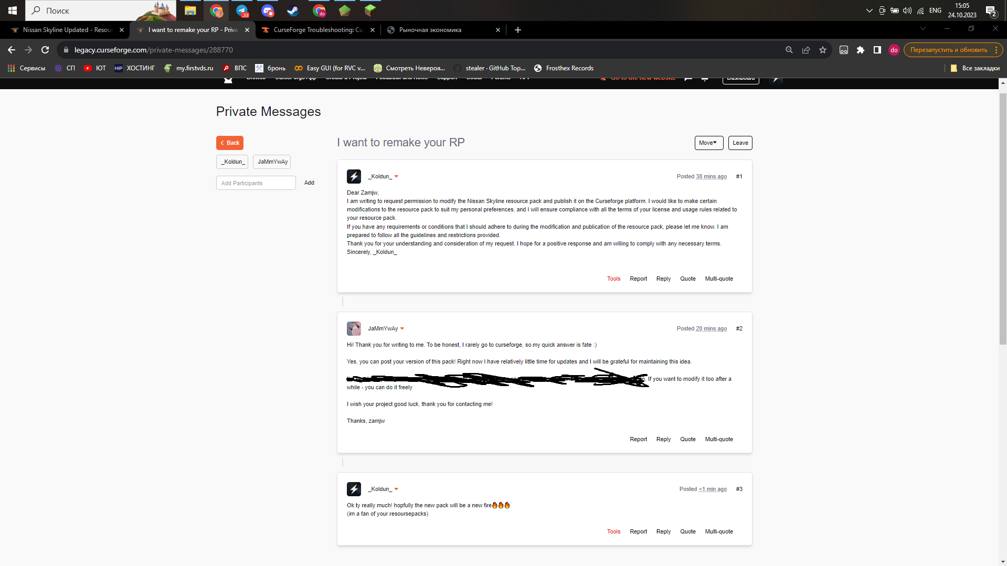Image resolution: width=1007 pixels, height=566 pixels.
Task: Close the 'I want to remake your RP' tab
Action: tap(247, 30)
